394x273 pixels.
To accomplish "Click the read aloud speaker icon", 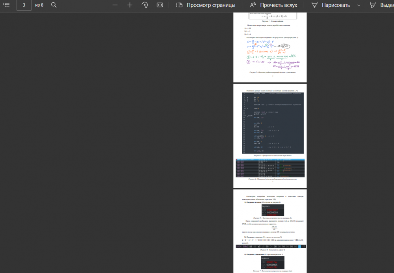I will point(253,5).
